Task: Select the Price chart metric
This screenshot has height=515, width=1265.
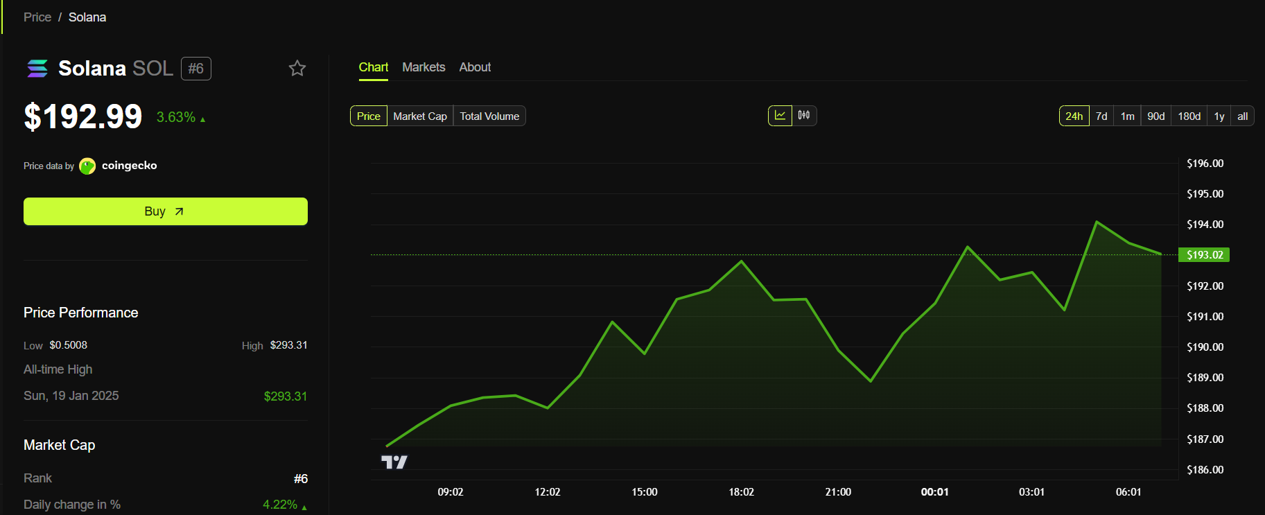Action: pos(369,116)
